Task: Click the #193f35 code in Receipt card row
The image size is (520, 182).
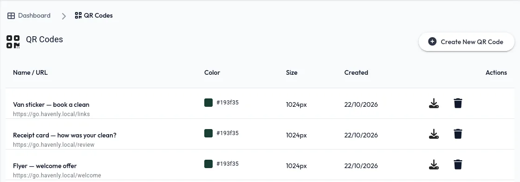Action: [227, 133]
